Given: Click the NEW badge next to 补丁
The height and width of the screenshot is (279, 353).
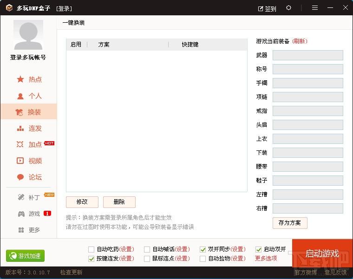Looking at the screenshot, I should 49,195.
